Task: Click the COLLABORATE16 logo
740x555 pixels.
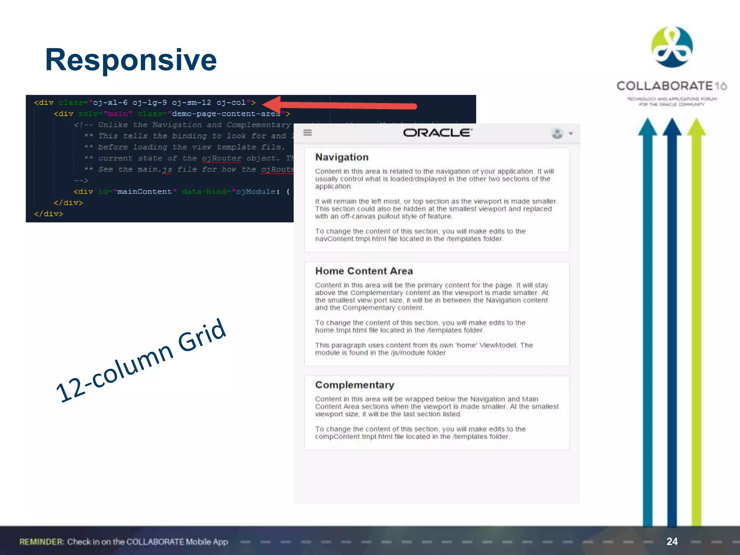Action: tap(672, 67)
